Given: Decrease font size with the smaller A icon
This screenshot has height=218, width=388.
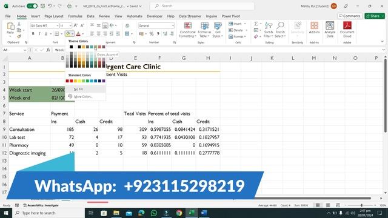Looking at the screenshot, I should click(x=82, y=25).
